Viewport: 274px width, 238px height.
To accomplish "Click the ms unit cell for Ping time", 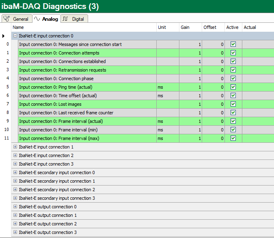I will coord(168,87).
